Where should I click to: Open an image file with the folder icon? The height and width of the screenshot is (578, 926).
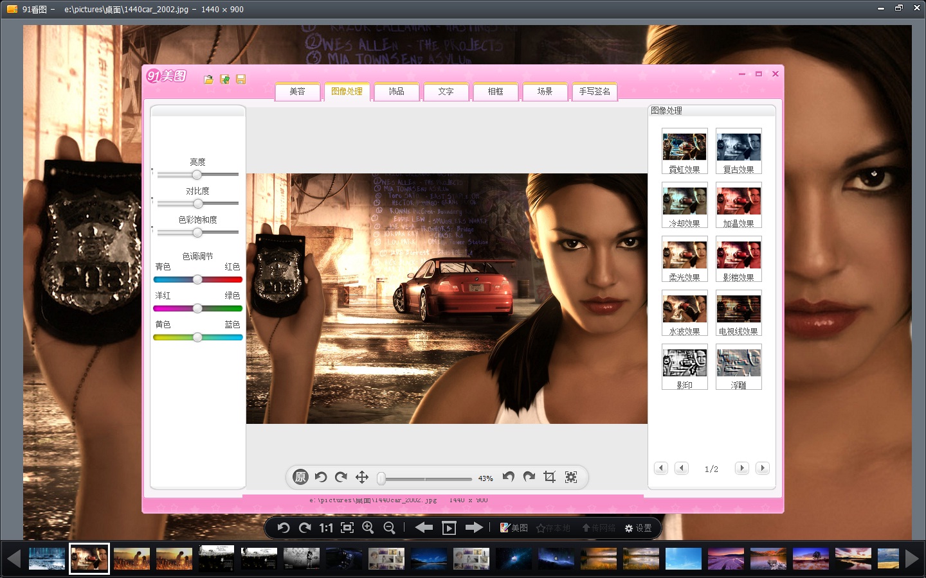(208, 80)
